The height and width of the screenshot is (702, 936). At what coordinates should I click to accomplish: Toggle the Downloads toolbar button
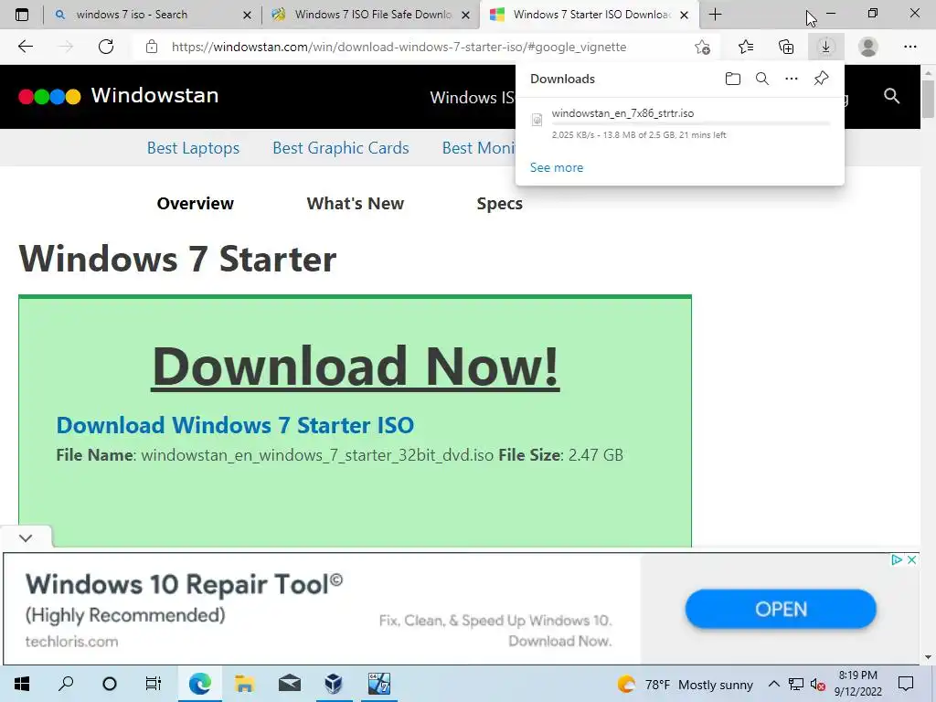point(826,47)
